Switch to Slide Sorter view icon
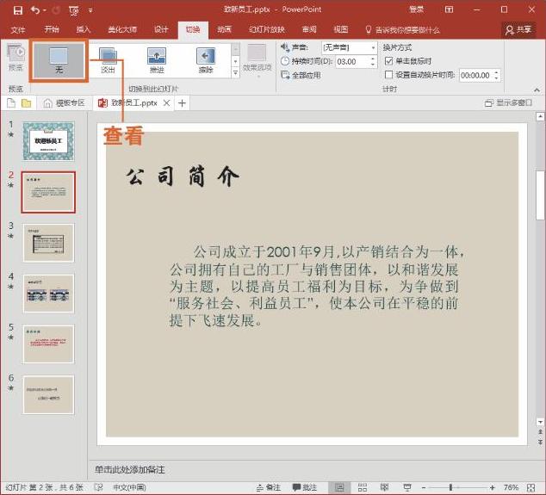546x495 pixels. pos(363,488)
